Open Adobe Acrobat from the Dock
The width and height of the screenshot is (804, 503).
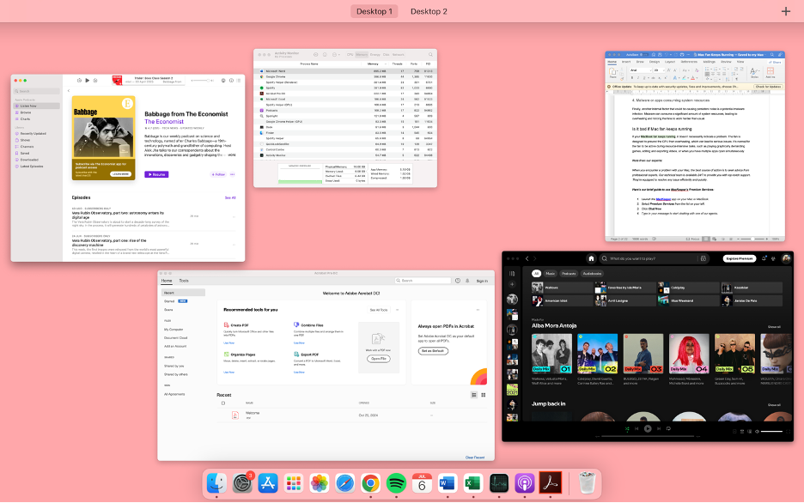551,482
